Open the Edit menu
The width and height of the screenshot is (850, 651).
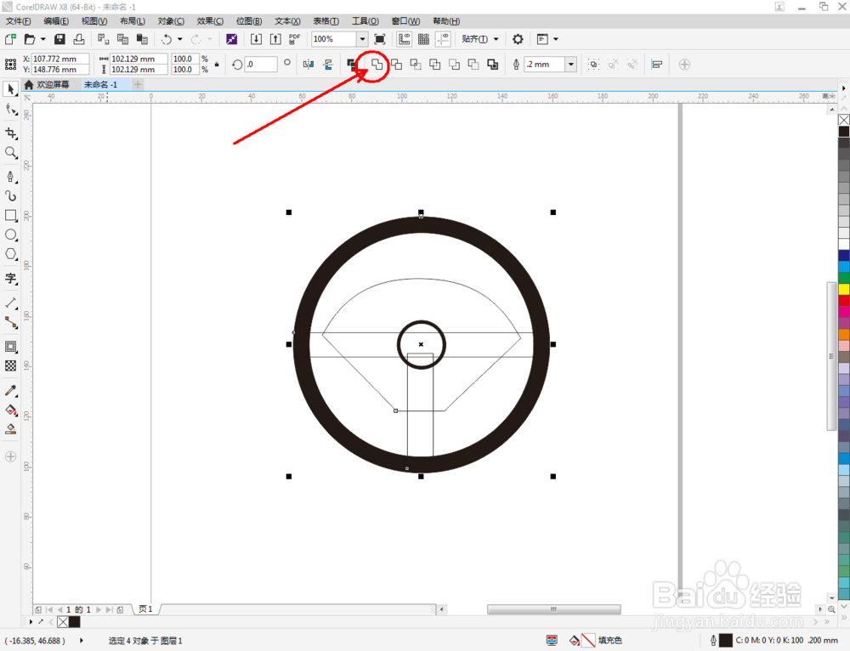(x=56, y=21)
